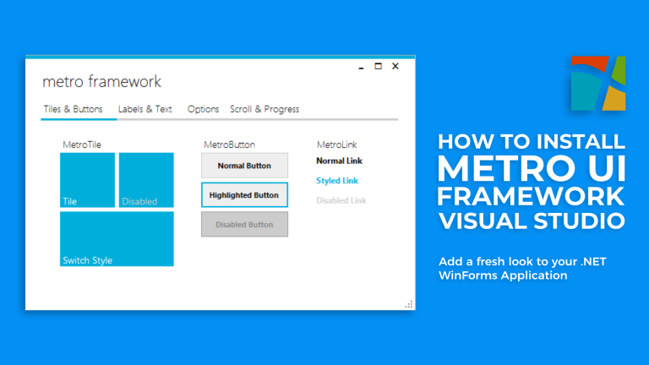Click the METRO UI heading text
649x365 pixels.
pos(532,168)
